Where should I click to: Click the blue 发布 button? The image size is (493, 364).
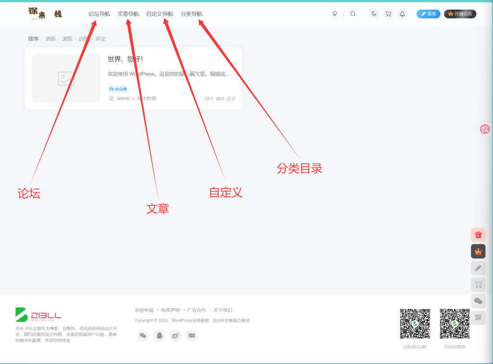(428, 14)
